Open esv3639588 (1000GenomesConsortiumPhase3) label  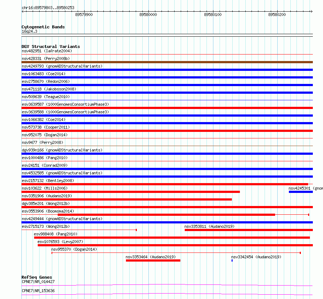[x=65, y=112]
